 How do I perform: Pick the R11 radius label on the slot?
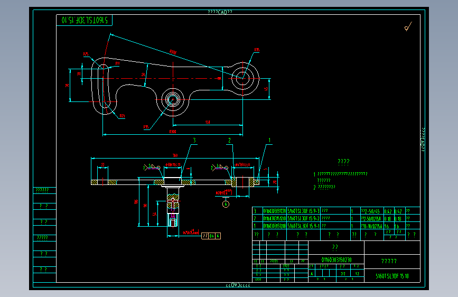[117, 63]
